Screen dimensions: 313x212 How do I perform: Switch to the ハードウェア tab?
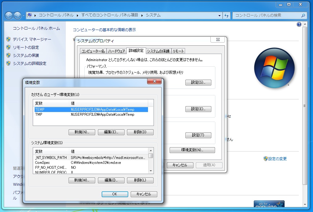click(x=116, y=51)
